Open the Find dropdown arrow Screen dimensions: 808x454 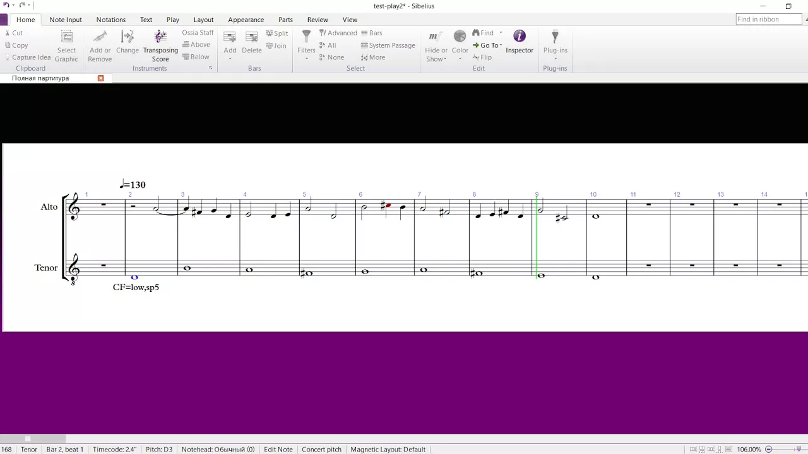pyautogui.click(x=501, y=33)
